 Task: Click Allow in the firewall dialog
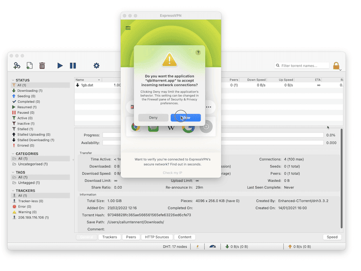[186, 117]
